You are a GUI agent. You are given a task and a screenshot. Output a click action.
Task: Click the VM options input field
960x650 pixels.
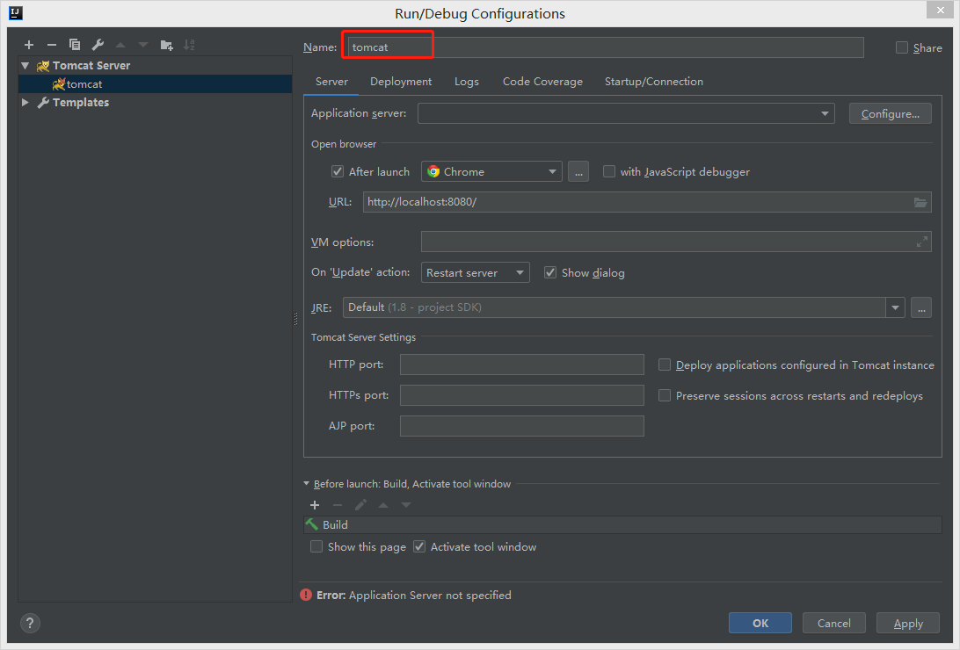pos(676,242)
